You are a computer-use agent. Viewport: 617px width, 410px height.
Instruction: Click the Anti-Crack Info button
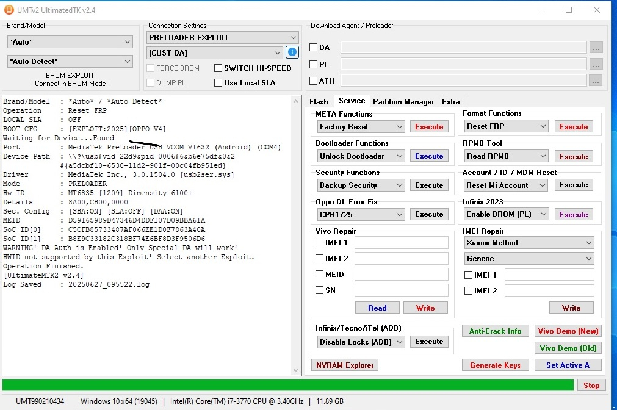tap(495, 331)
